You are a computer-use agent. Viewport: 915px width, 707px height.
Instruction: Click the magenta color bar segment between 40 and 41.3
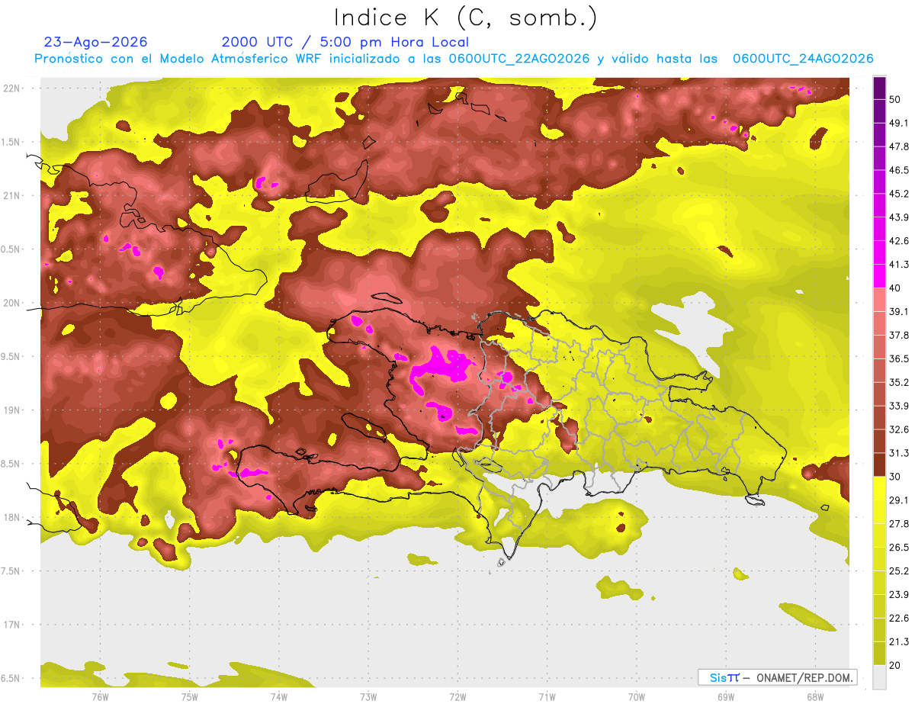click(879, 276)
